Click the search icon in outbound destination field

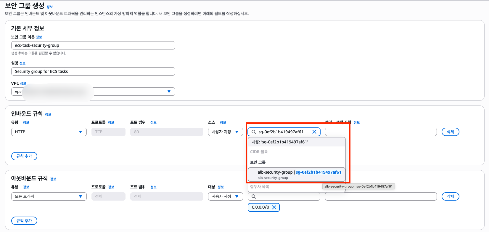pyautogui.click(x=254, y=196)
